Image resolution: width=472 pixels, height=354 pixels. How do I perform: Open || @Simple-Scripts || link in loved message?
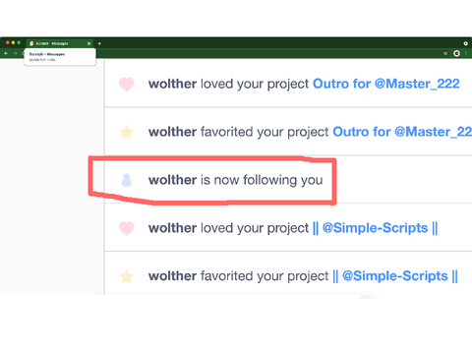point(375,228)
